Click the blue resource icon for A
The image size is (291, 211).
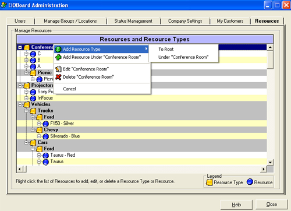pyautogui.click(x=33, y=66)
